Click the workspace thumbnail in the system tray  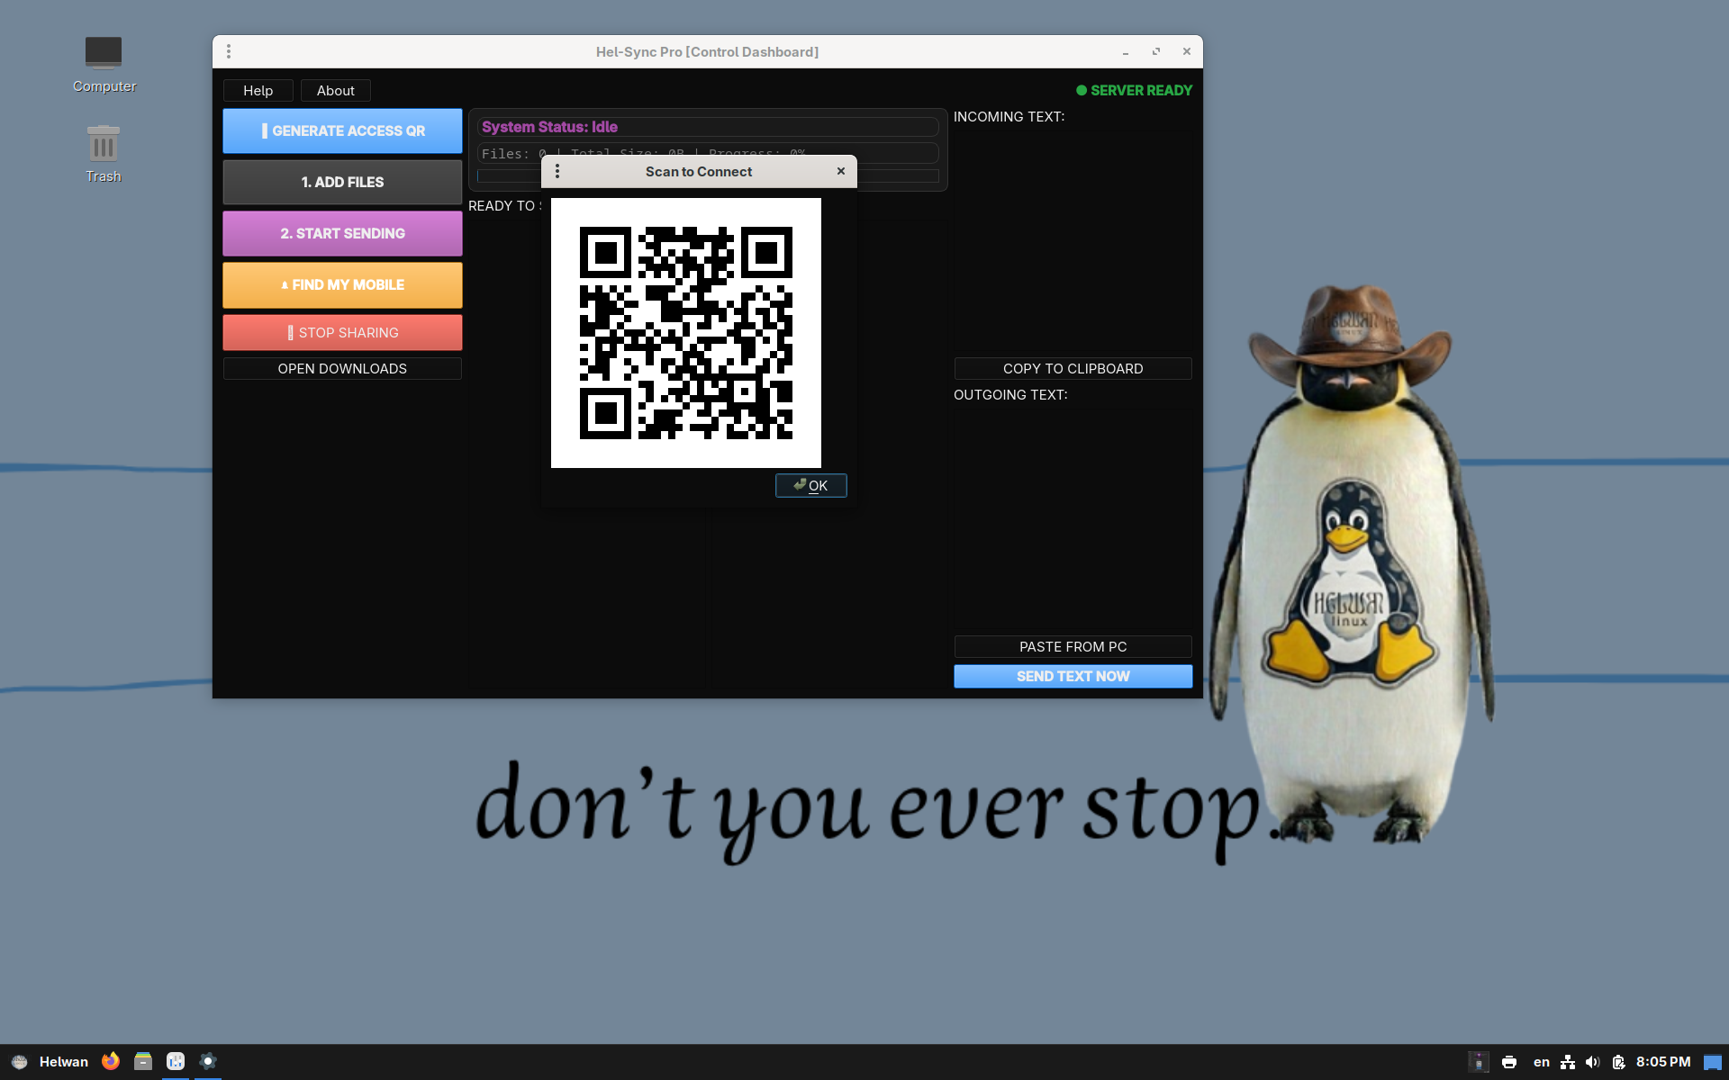1479,1062
